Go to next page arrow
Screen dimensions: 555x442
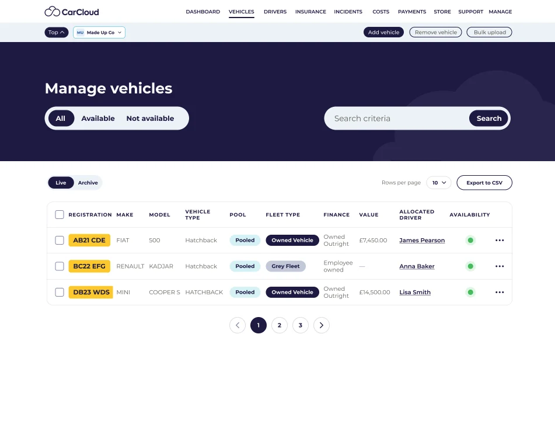322,325
